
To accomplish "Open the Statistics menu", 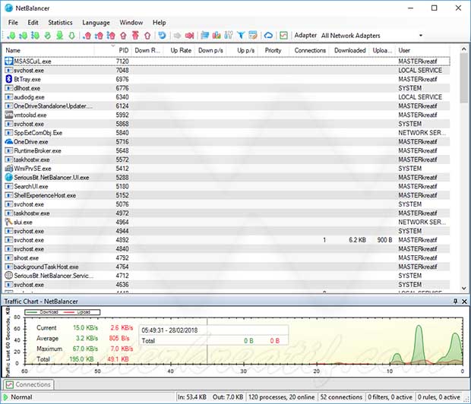I will pos(60,23).
